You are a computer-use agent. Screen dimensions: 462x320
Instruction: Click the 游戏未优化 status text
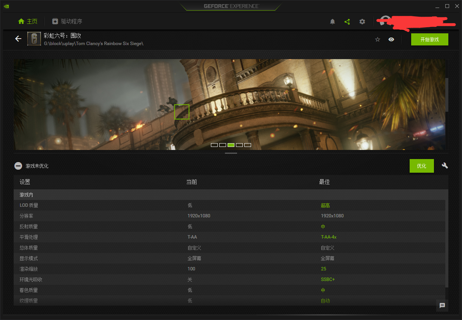37,166
